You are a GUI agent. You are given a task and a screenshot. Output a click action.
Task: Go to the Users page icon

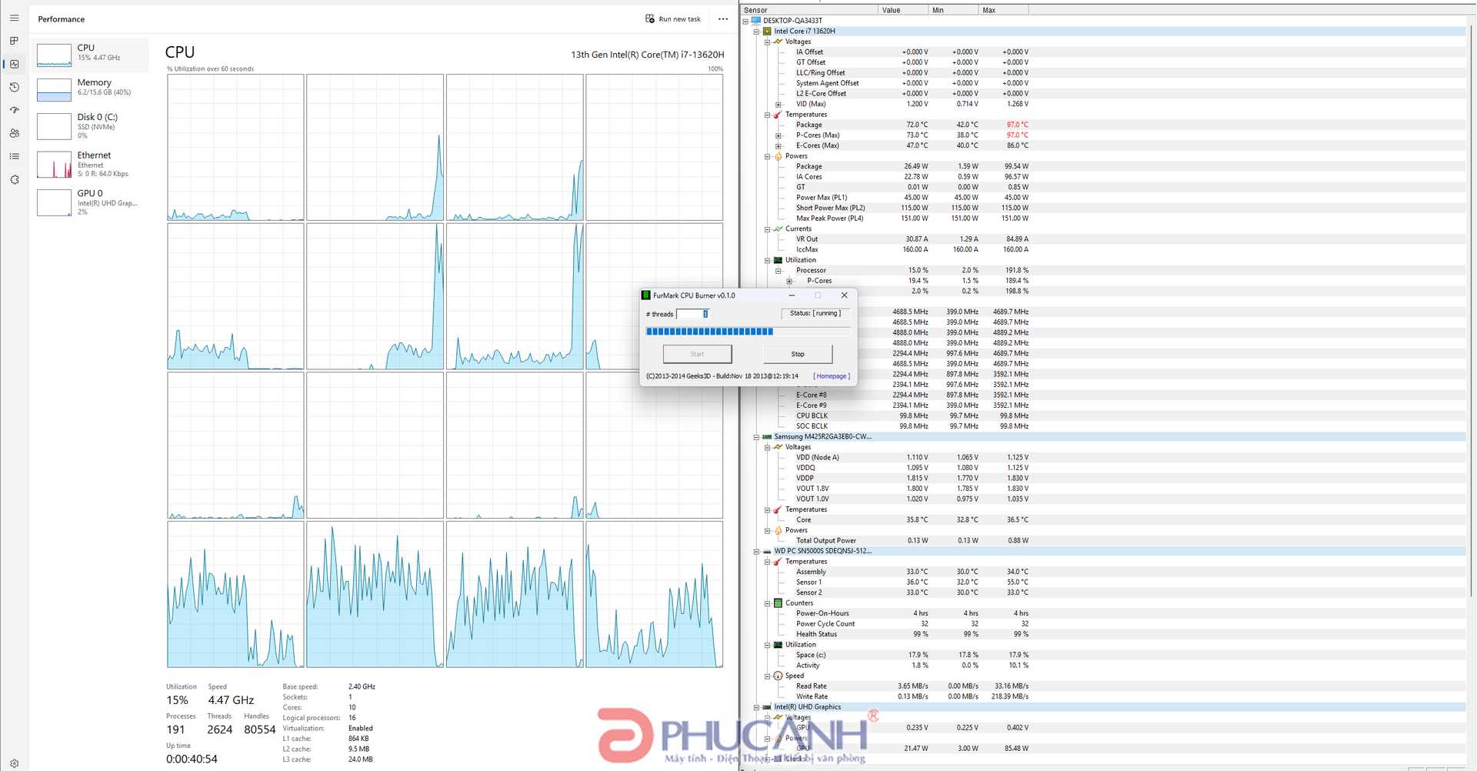pos(14,133)
